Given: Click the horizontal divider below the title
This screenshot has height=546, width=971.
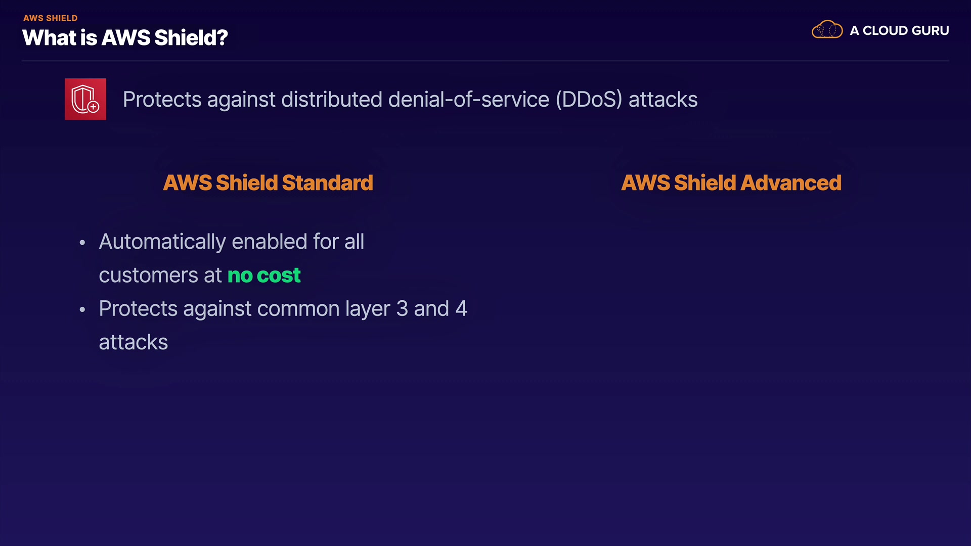Looking at the screenshot, I should 485,61.
